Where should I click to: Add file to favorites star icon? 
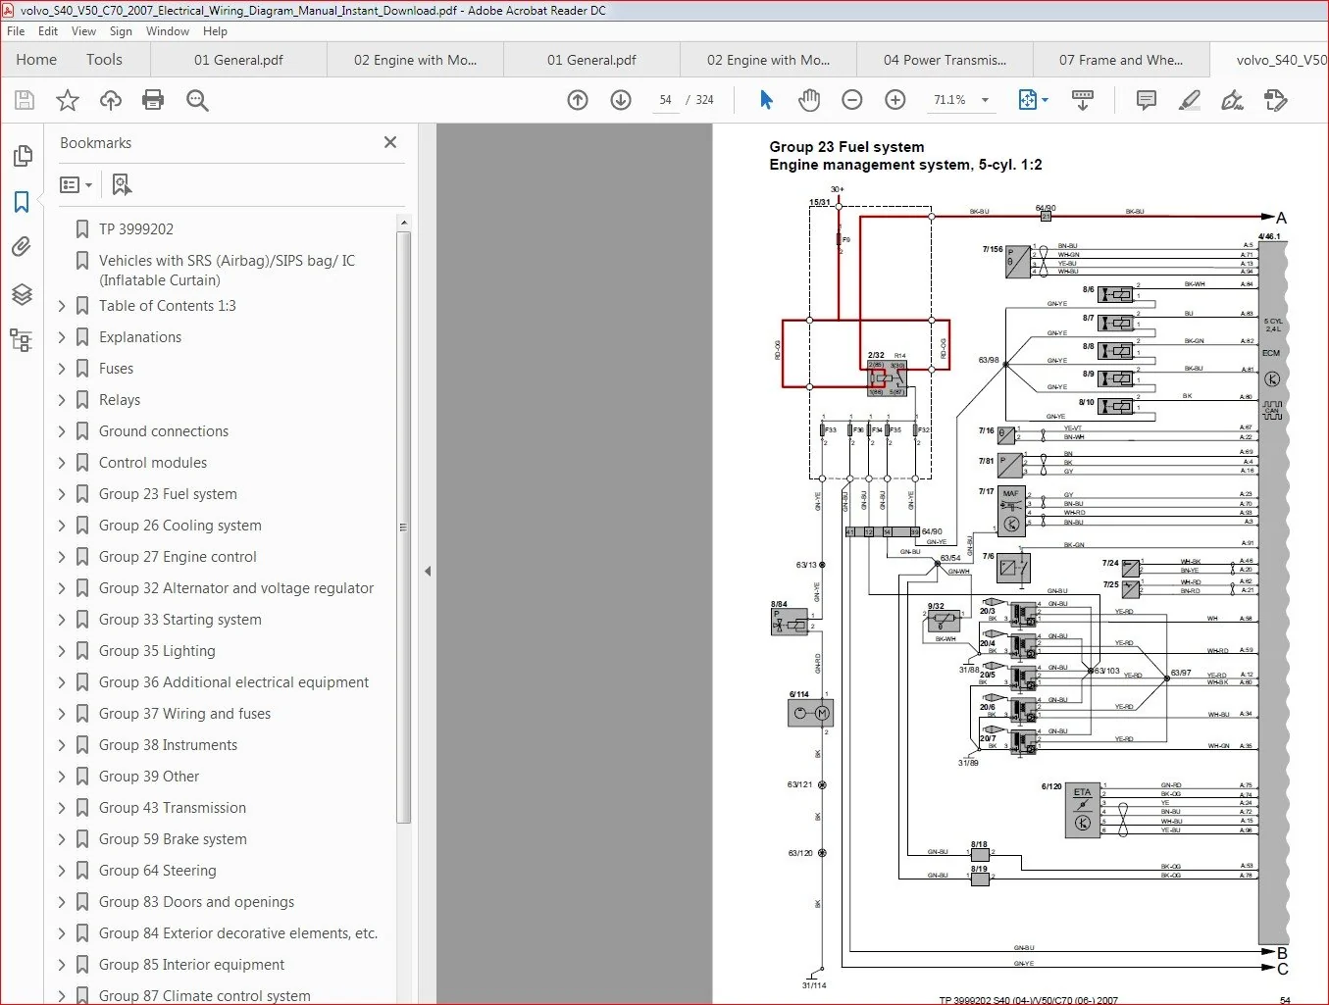68,100
